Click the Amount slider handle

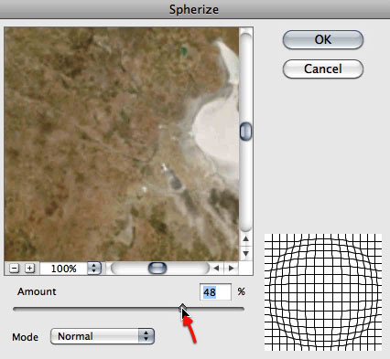[x=182, y=307]
